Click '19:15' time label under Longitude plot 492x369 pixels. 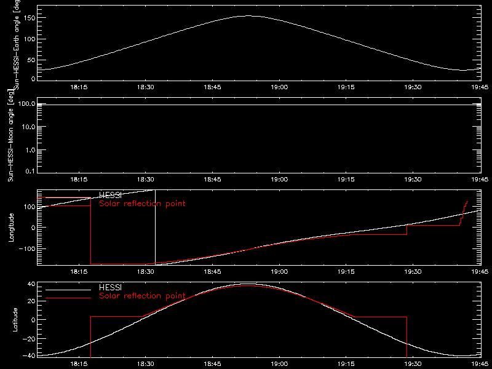(346, 272)
